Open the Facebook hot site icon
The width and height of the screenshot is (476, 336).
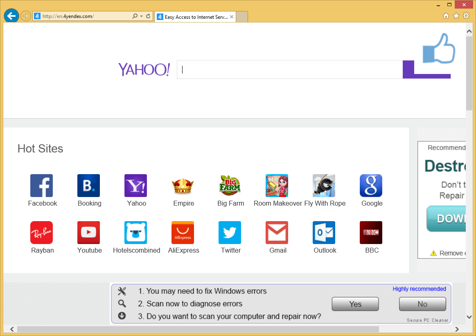[x=41, y=186]
